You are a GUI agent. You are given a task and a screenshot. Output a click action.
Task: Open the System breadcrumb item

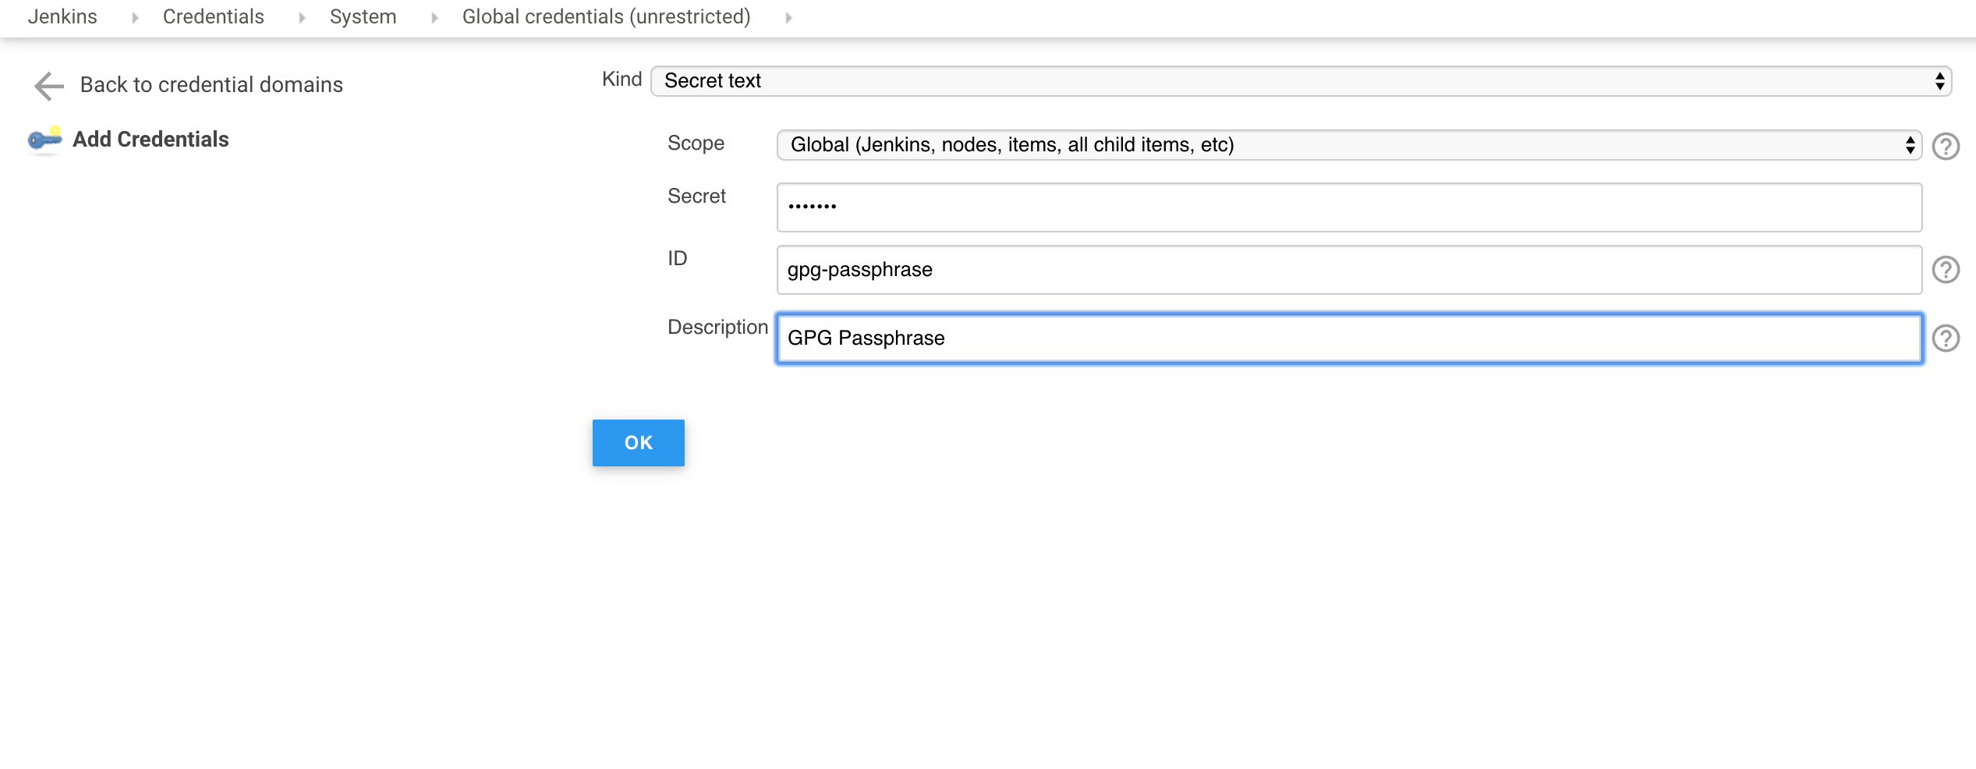[363, 17]
